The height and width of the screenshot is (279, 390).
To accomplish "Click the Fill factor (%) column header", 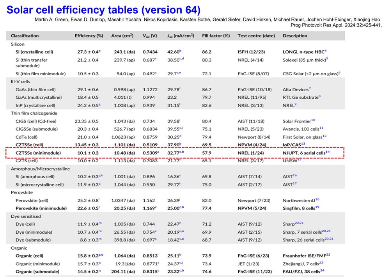I will pyautogui.click(x=216, y=36).
